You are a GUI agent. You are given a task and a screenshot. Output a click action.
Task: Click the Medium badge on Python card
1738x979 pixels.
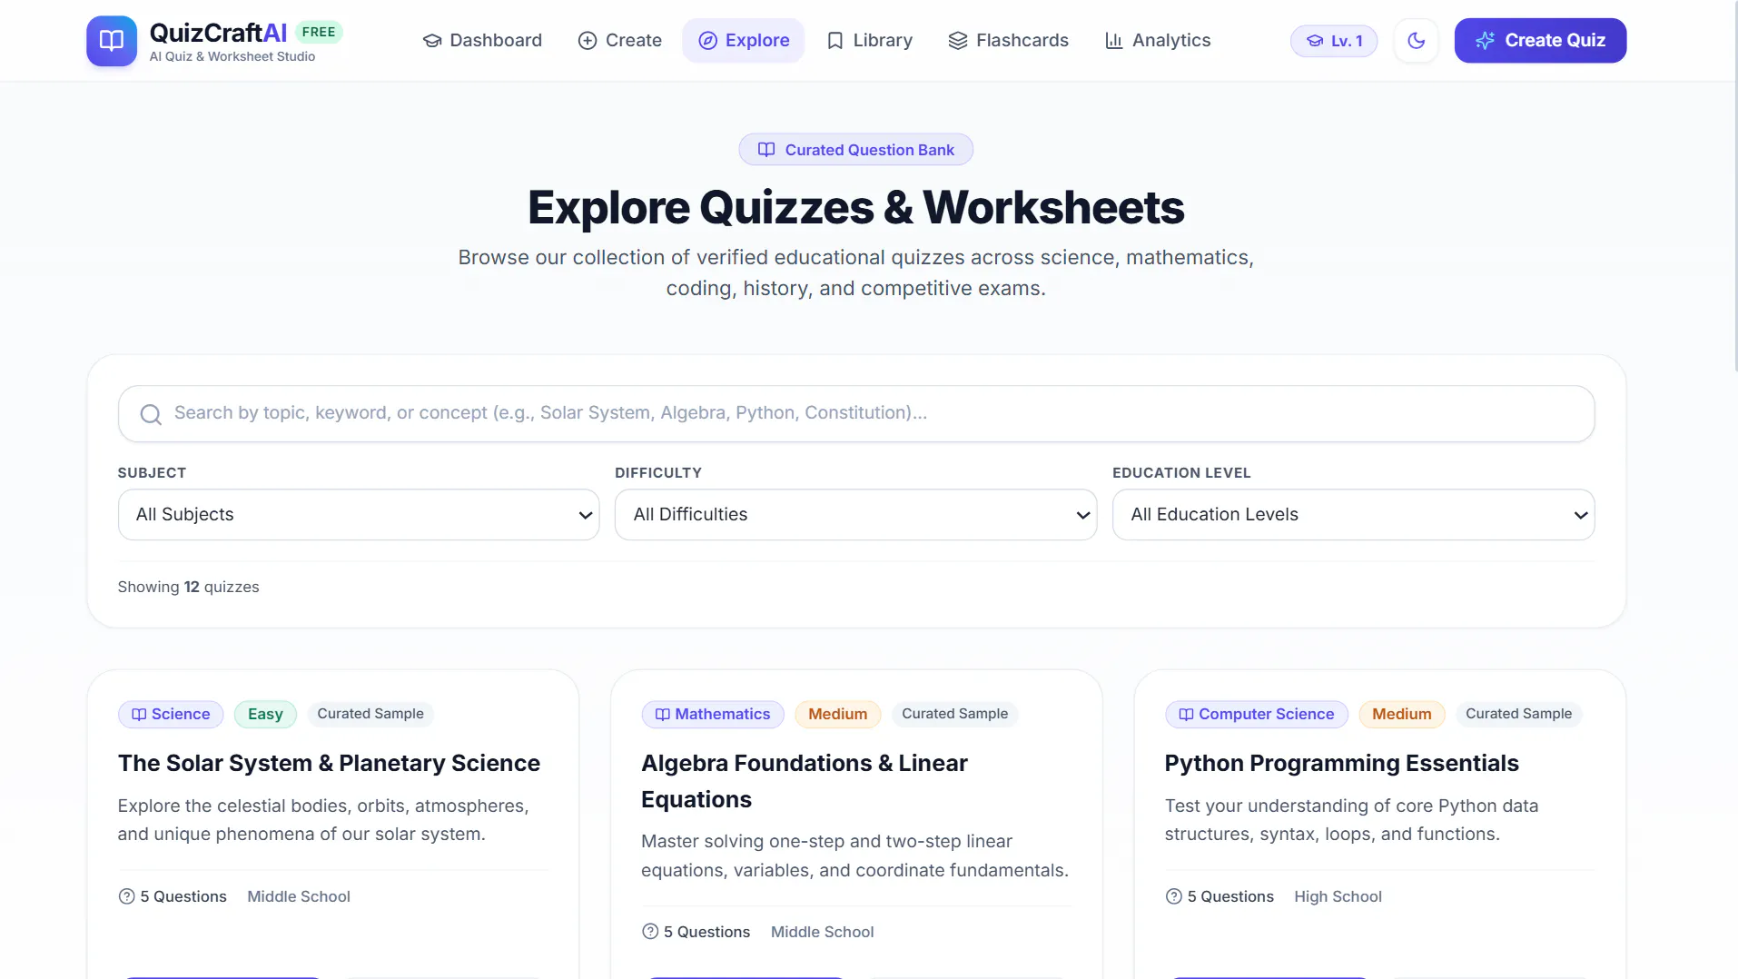[1401, 715]
